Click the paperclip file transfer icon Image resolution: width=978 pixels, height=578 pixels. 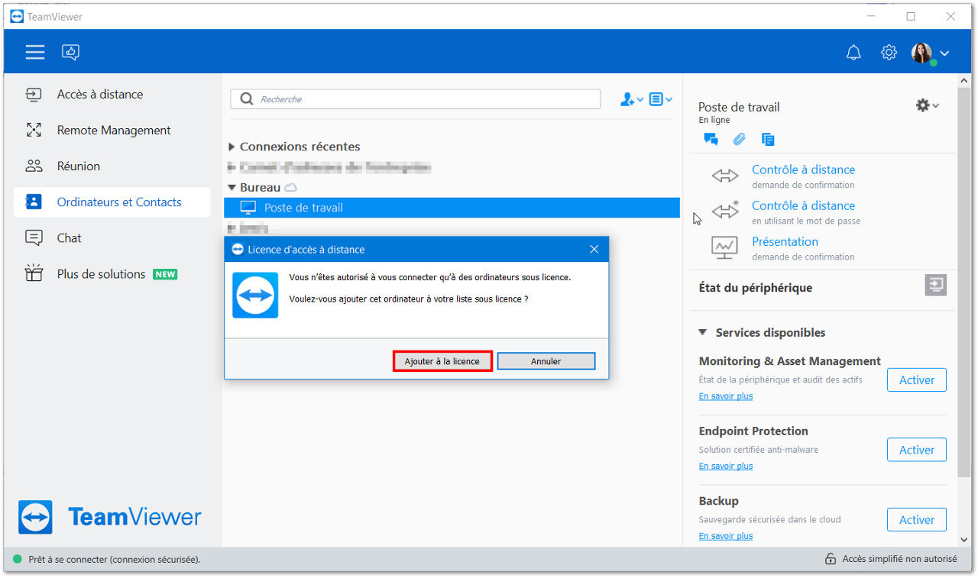tap(739, 139)
